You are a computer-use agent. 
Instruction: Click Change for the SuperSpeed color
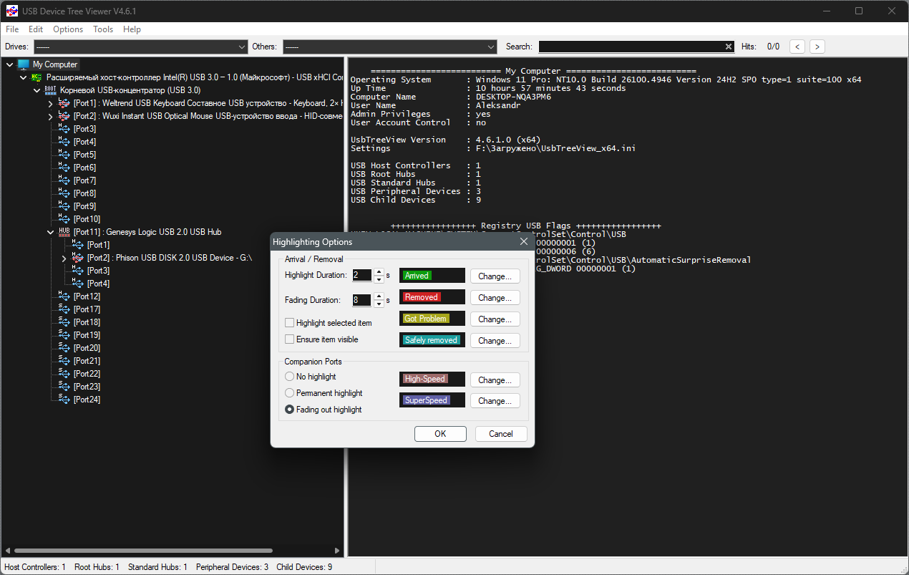[x=495, y=401]
